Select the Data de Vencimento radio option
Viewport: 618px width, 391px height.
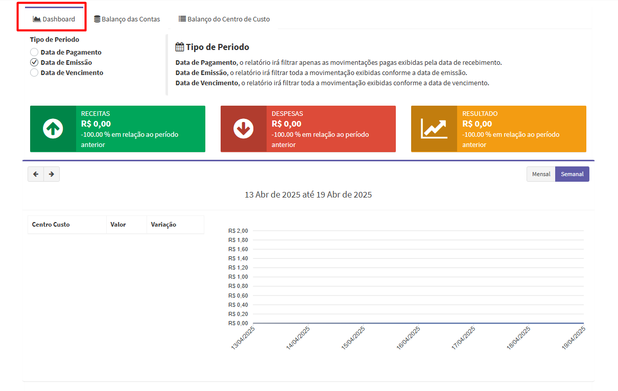click(34, 72)
